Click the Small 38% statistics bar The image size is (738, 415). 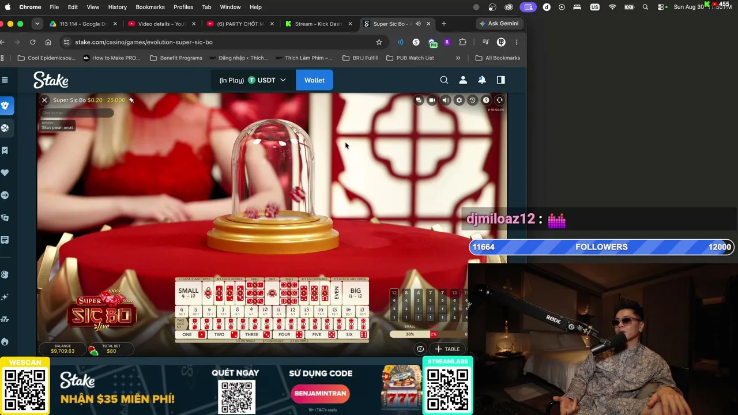(409, 334)
